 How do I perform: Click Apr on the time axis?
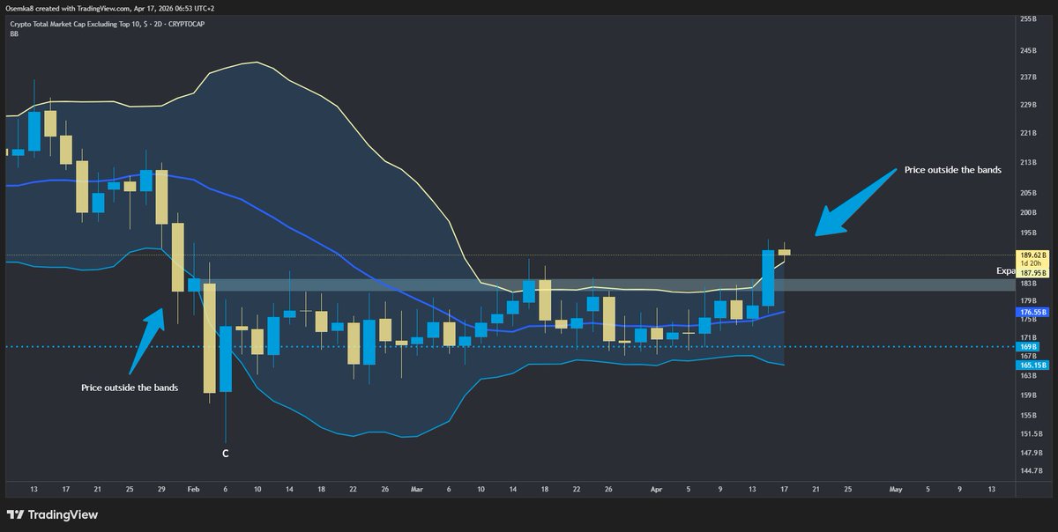click(x=656, y=489)
